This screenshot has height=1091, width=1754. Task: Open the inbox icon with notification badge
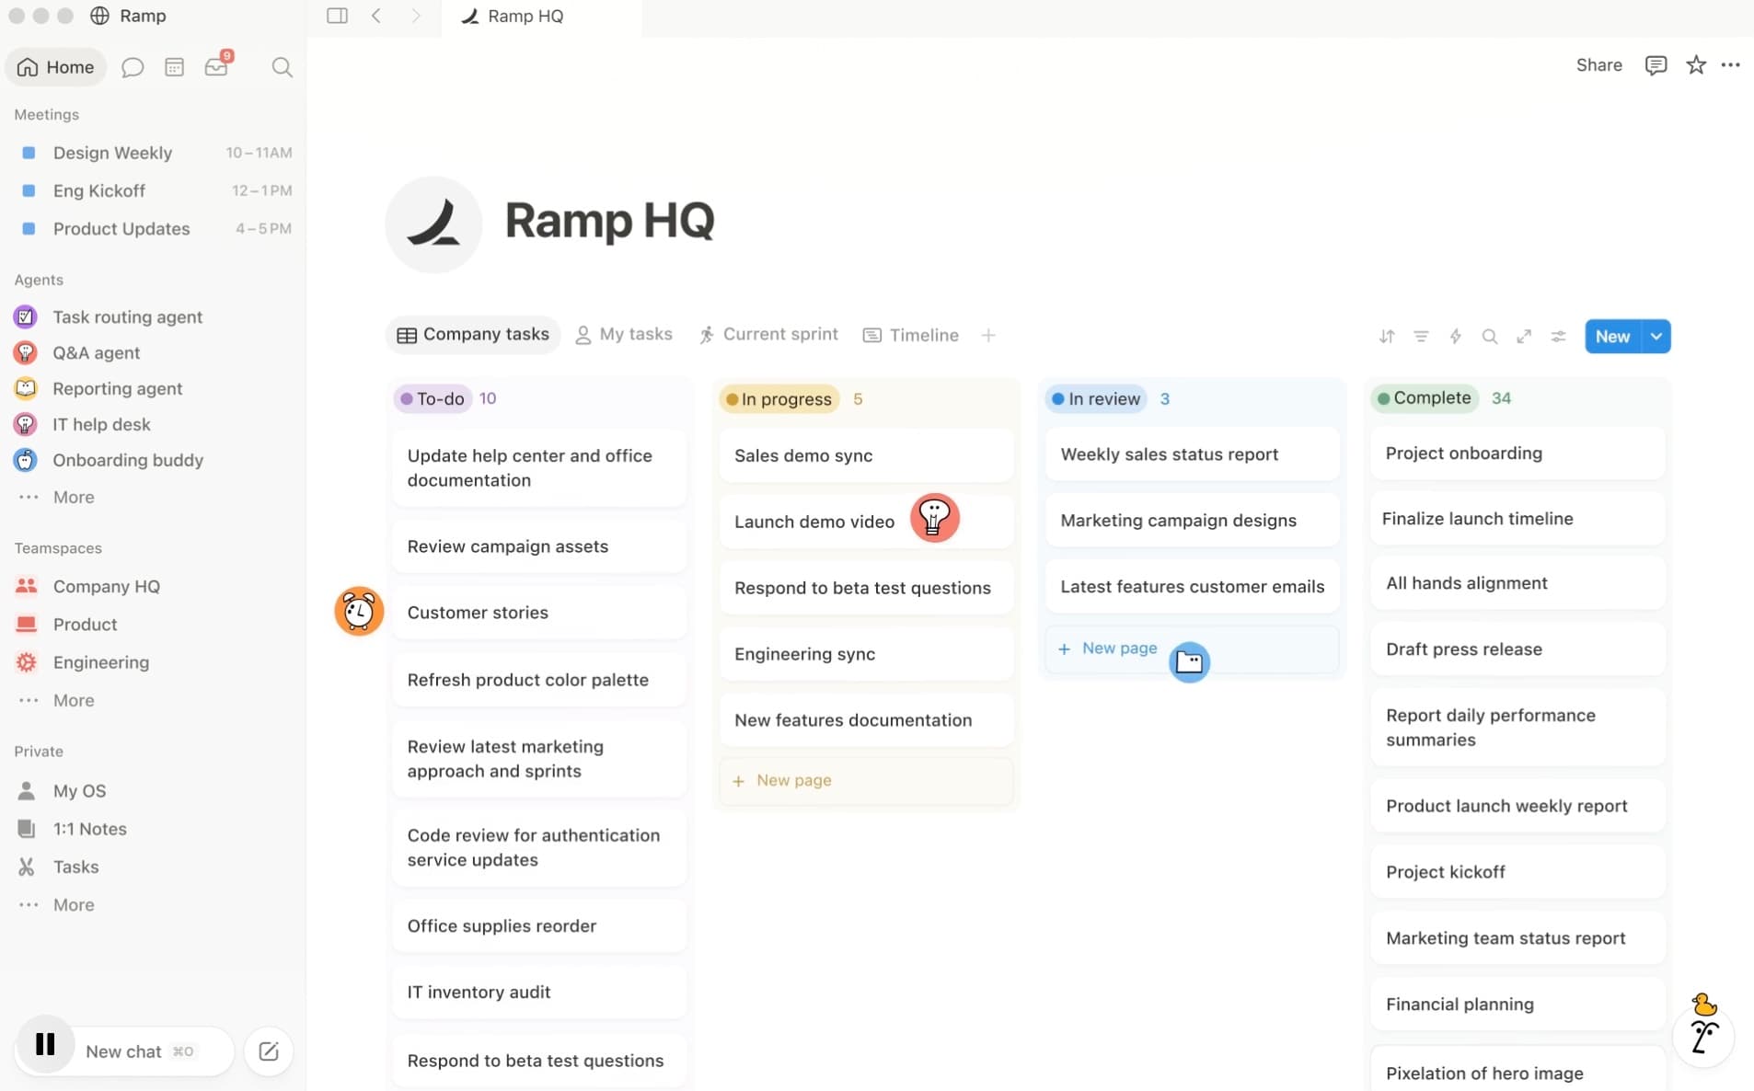coord(217,66)
